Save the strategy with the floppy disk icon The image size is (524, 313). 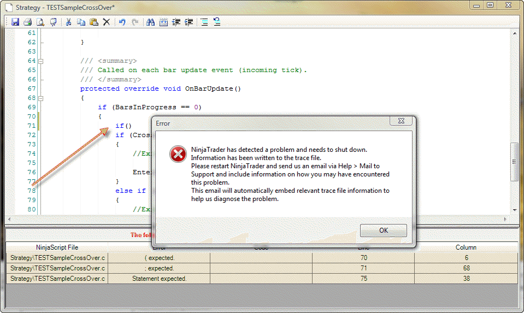(15, 22)
